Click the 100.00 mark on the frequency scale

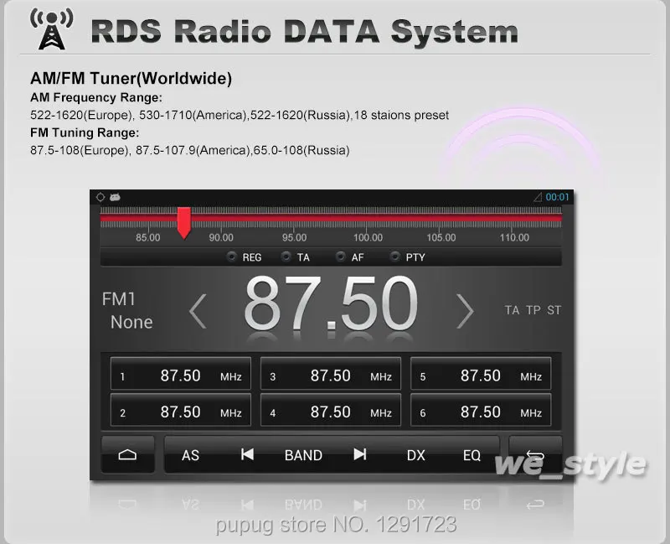368,237
